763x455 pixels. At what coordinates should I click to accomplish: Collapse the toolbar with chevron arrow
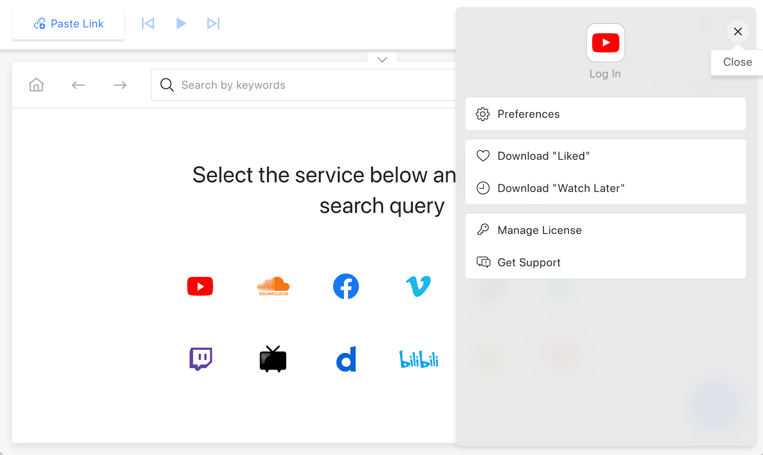(x=382, y=60)
